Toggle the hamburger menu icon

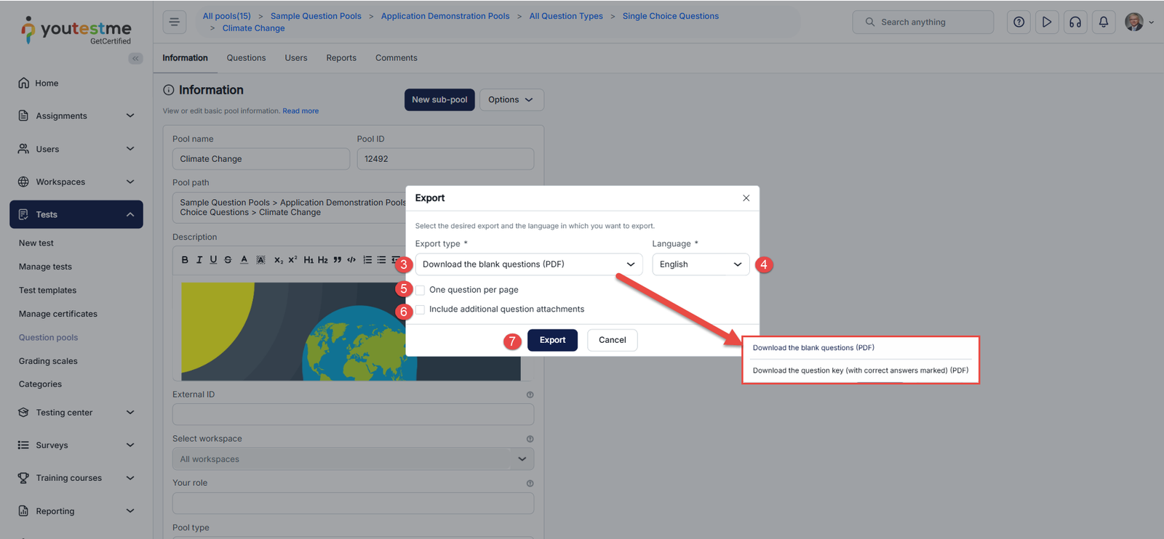(175, 22)
